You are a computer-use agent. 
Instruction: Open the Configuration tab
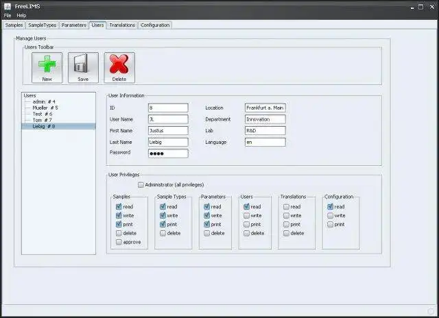click(x=155, y=25)
